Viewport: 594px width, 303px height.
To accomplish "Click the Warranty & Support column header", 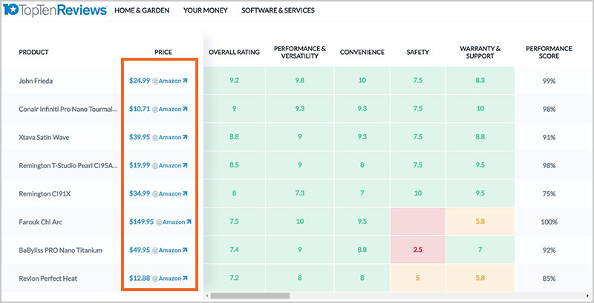I will [x=480, y=52].
